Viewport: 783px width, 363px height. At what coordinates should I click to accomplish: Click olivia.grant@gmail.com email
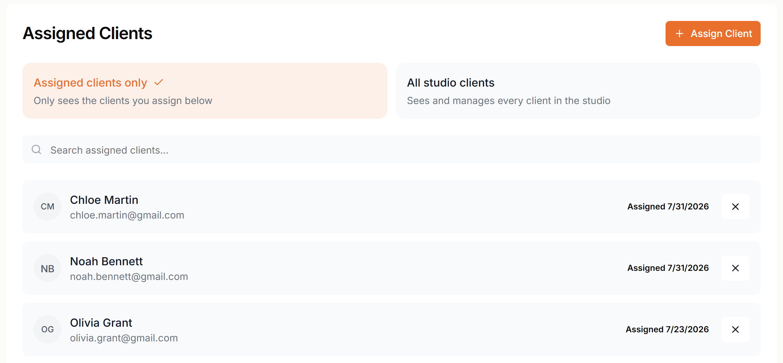coord(124,338)
